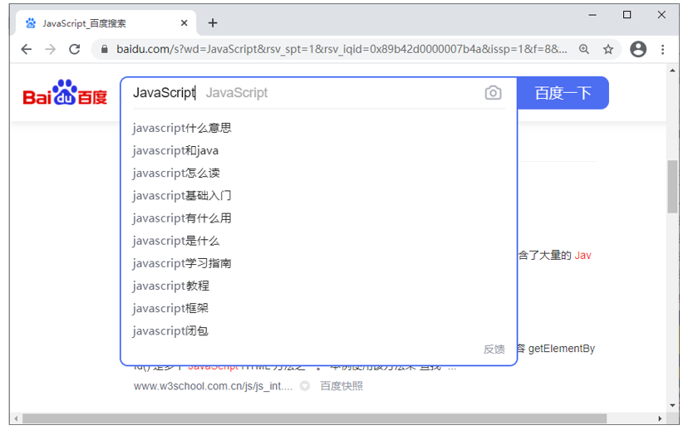This screenshot has height=435, width=698.
Task: Click the Baidu logo
Action: (65, 93)
